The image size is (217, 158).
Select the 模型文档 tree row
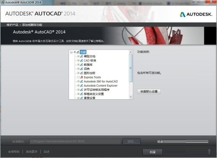coord(89,56)
